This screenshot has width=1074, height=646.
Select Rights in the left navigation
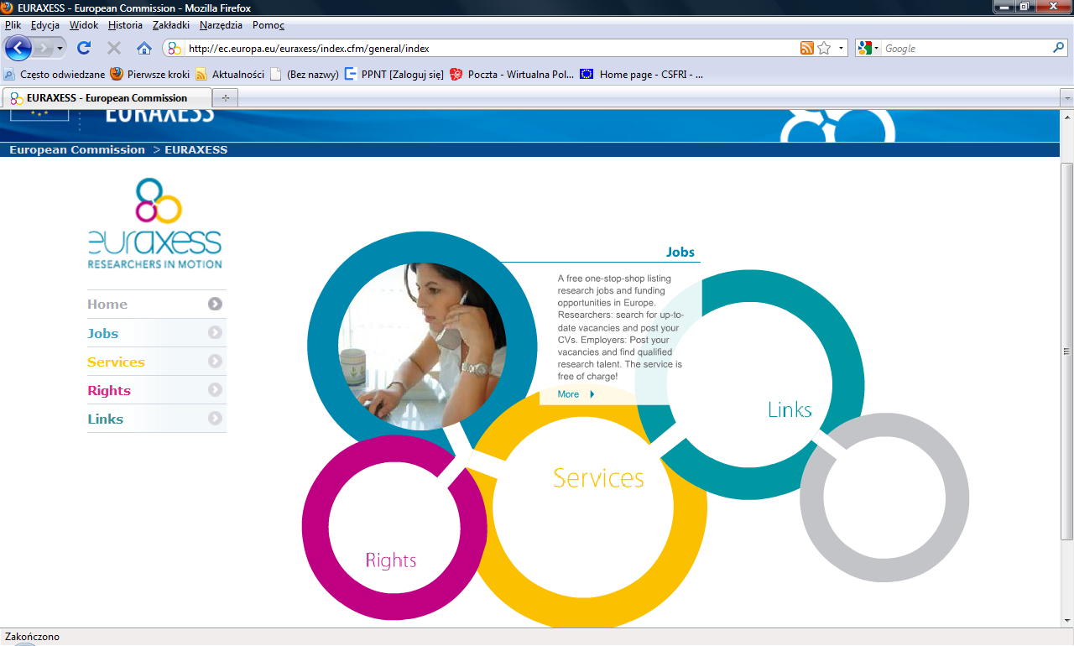click(x=109, y=390)
